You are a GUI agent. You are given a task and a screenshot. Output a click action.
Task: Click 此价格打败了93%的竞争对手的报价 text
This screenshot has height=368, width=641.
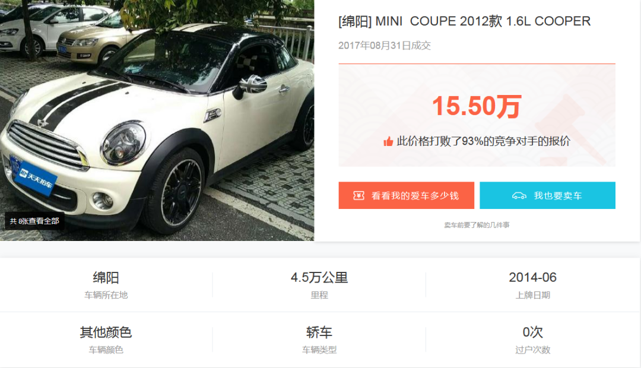click(x=483, y=141)
